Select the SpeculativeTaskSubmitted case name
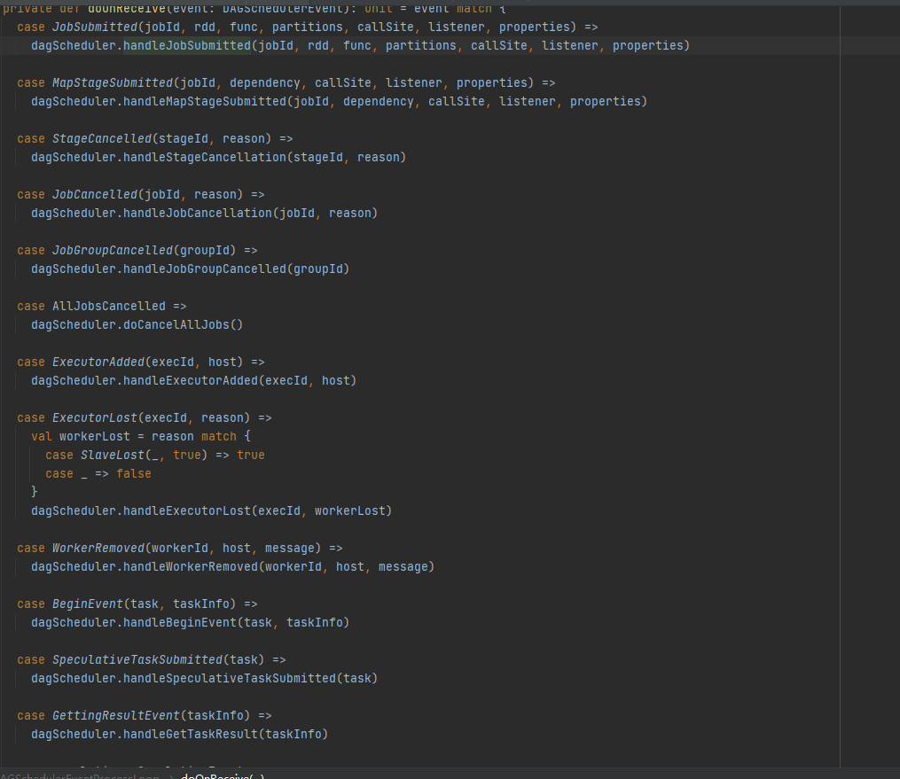The image size is (900, 779). [137, 659]
